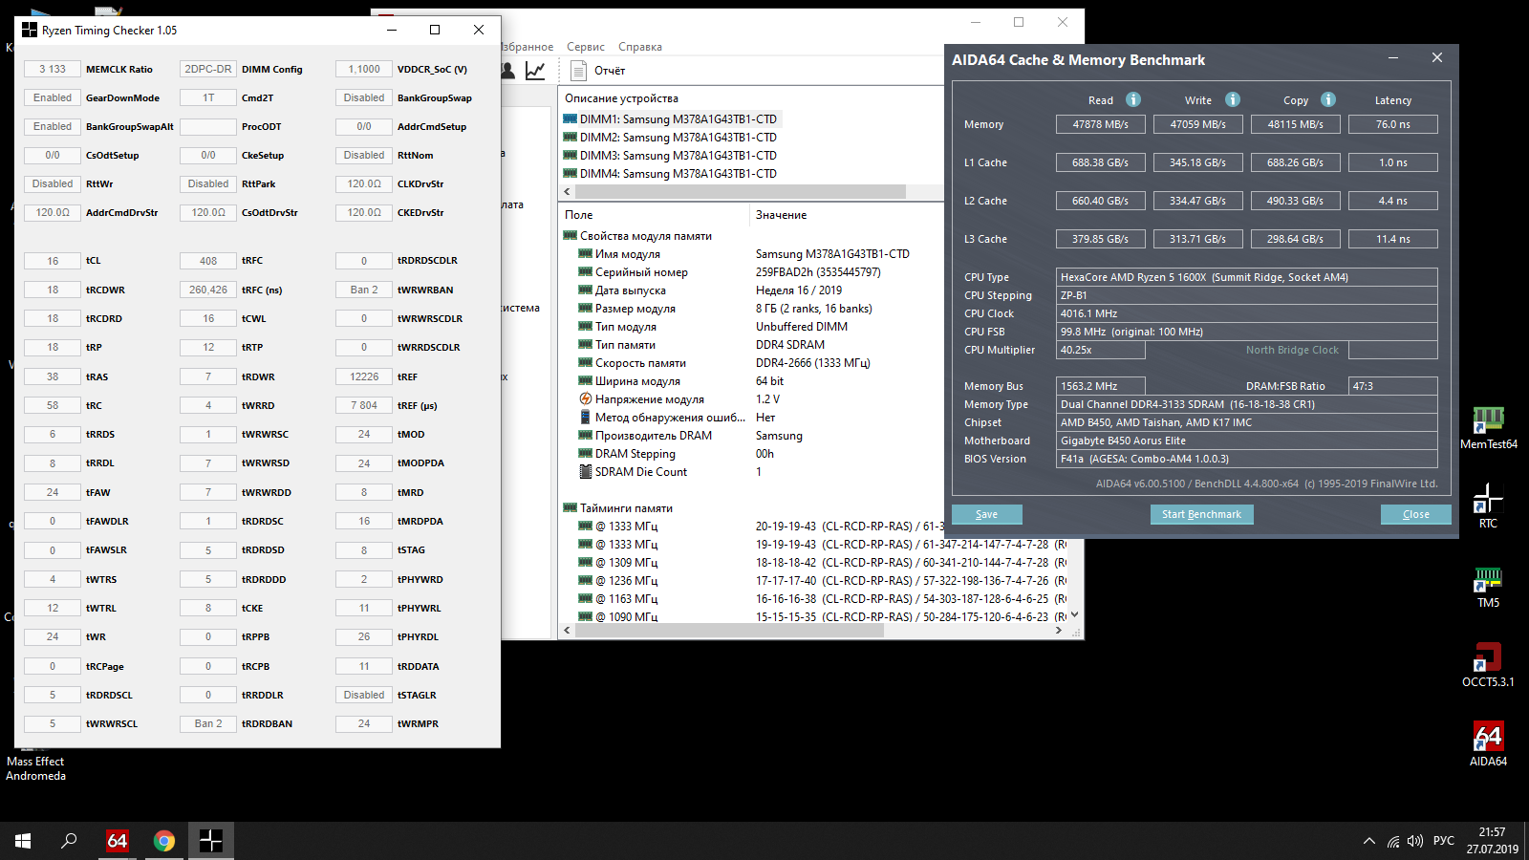The width and height of the screenshot is (1529, 860).
Task: Click the Close button in the benchmark window
Action: (x=1416, y=514)
